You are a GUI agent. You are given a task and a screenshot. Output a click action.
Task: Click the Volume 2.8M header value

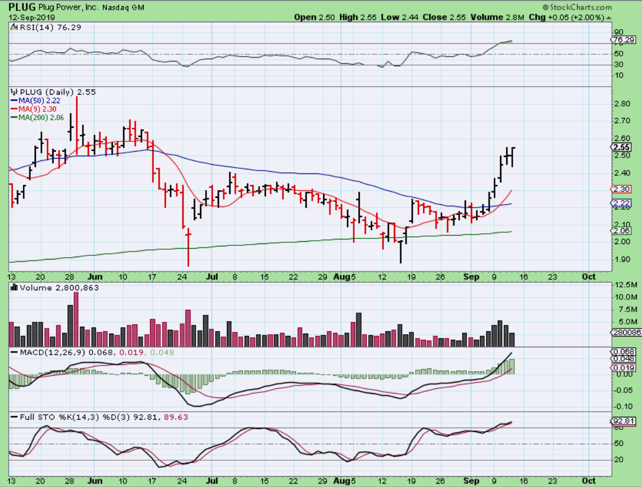tap(497, 17)
